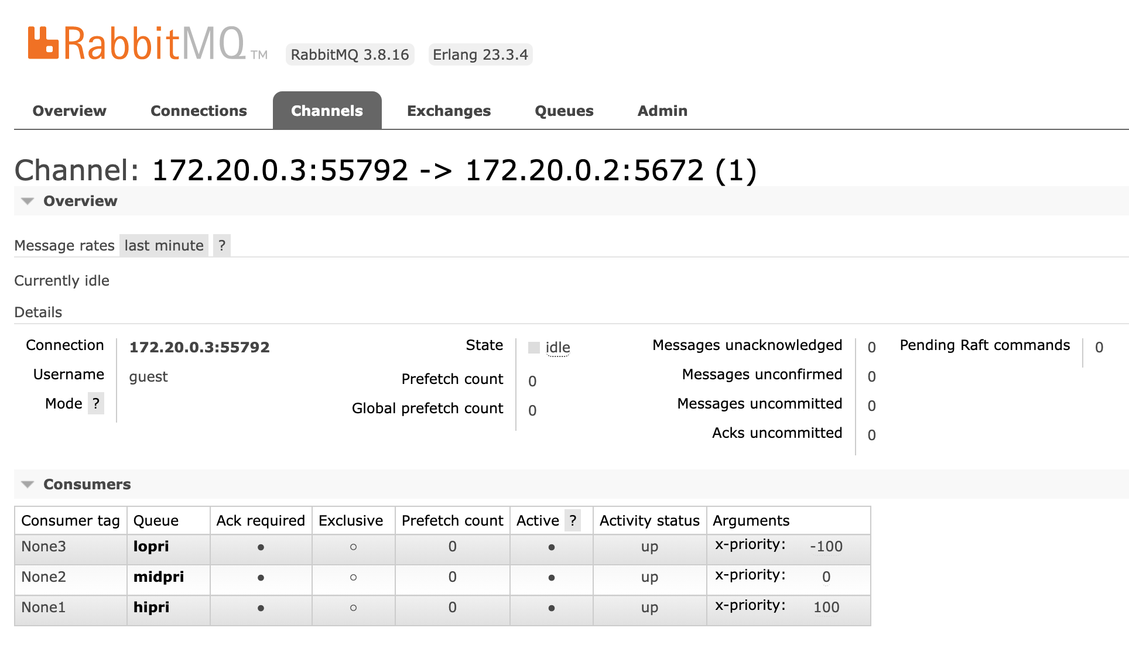The image size is (1129, 645).
Task: Change the message rates time range
Action: [x=163, y=245]
